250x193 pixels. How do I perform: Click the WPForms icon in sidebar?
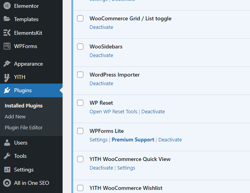(x=7, y=46)
